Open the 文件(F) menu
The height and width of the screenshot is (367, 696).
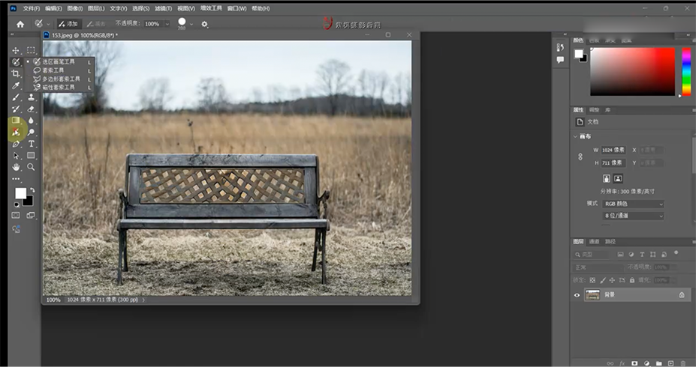(x=31, y=8)
